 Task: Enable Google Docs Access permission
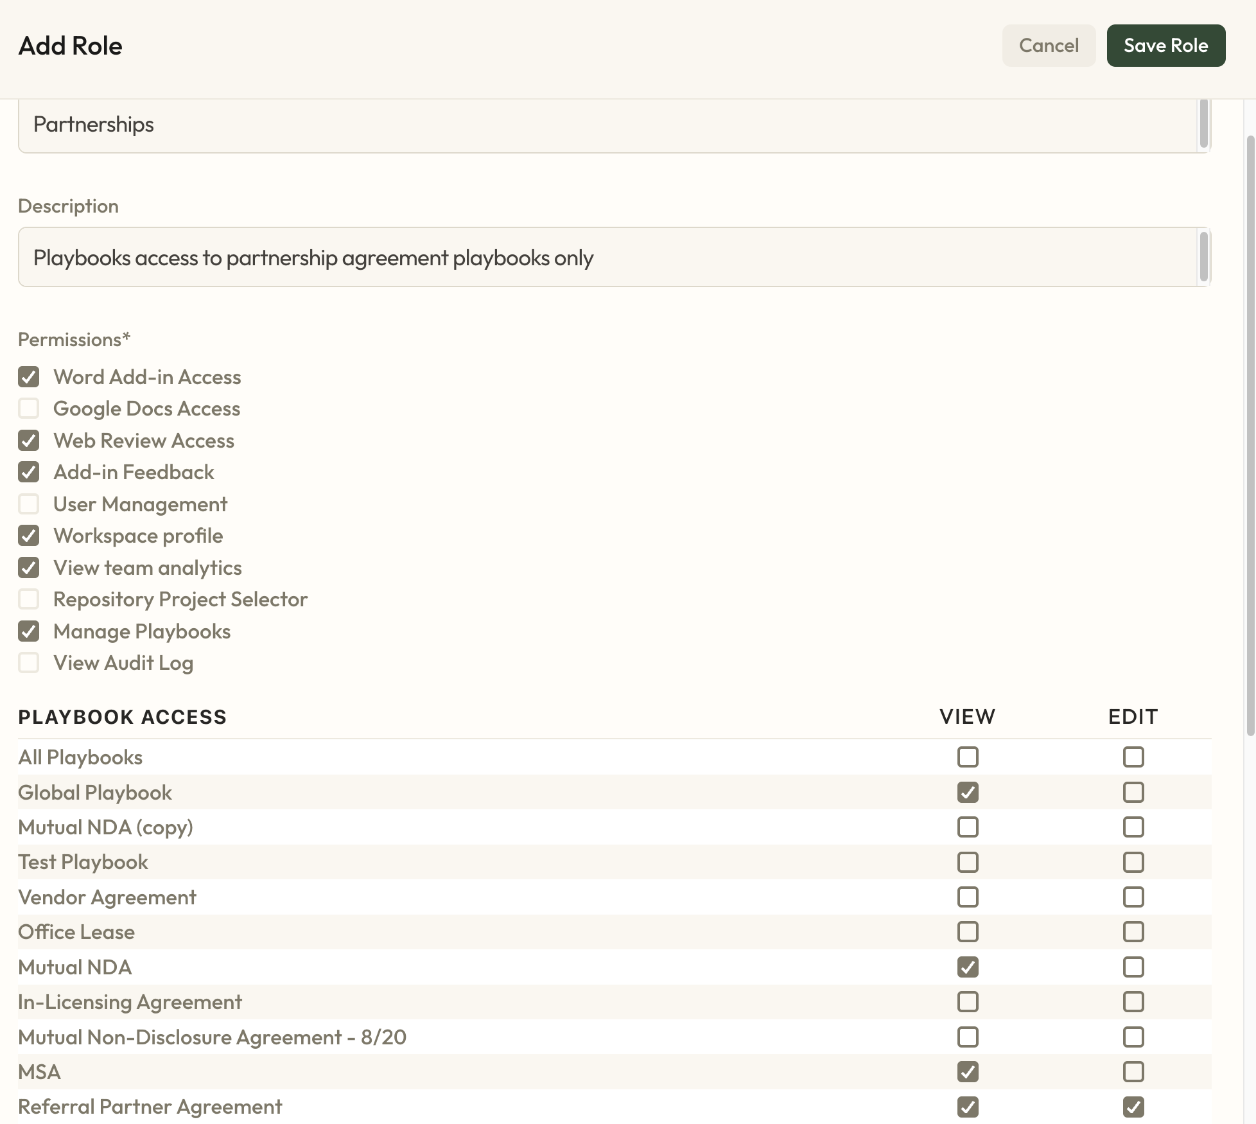tap(29, 408)
